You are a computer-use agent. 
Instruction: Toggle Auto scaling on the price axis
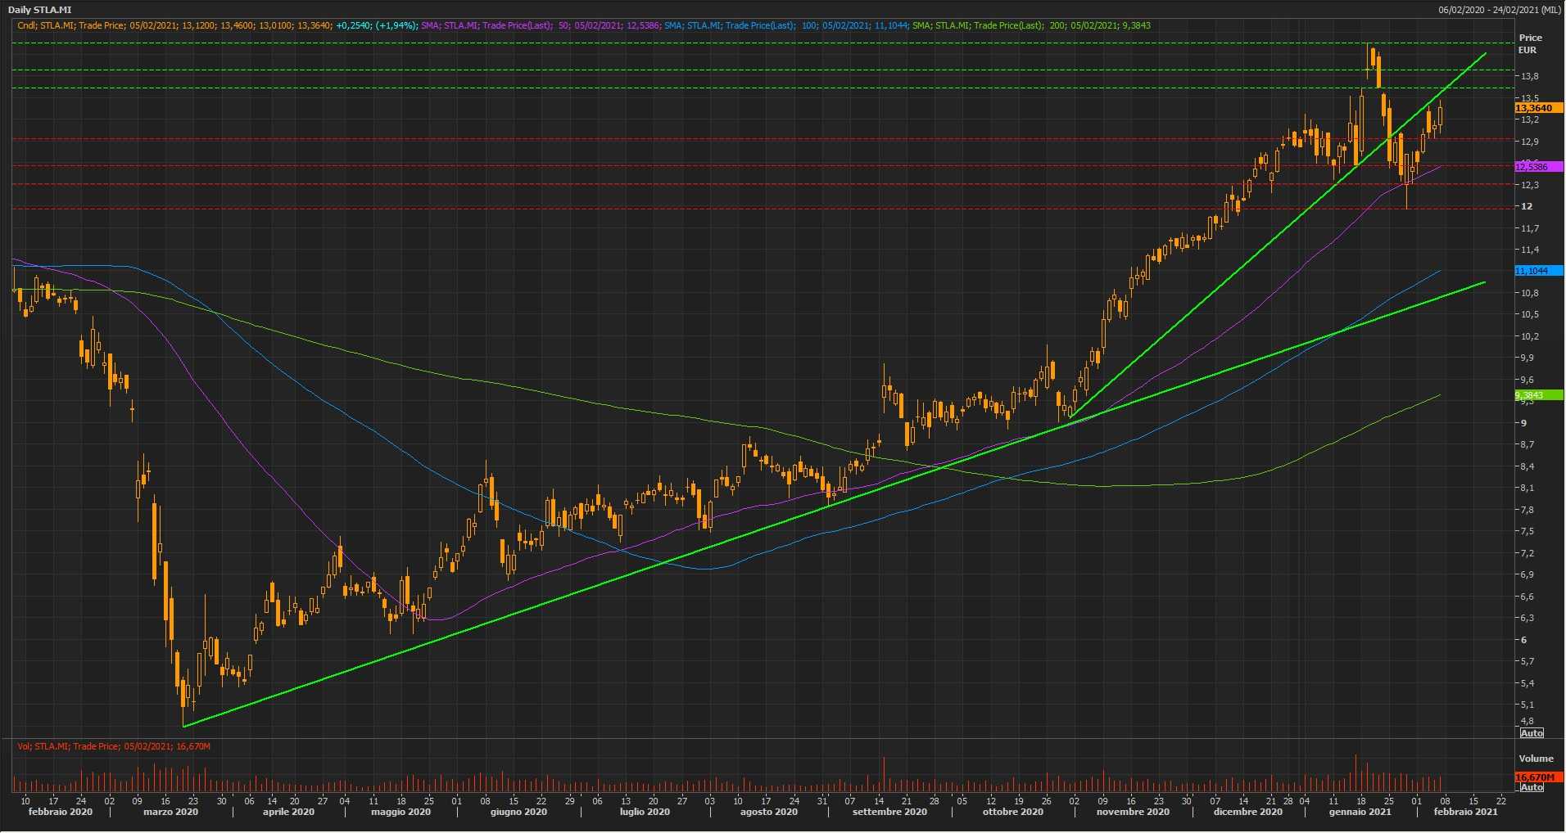(x=1532, y=732)
